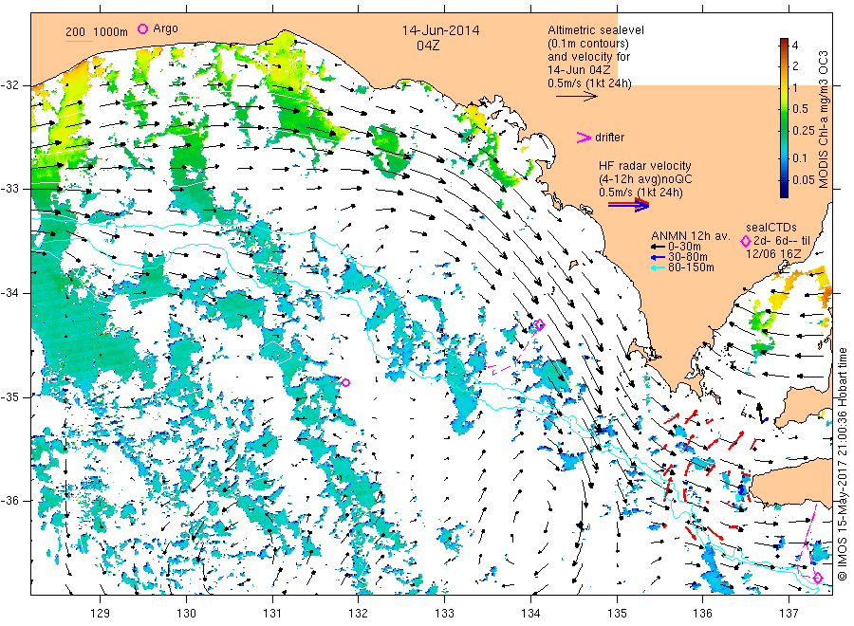
Task: Click the seal CTD diamond near 134E
Action: pyautogui.click(x=540, y=325)
